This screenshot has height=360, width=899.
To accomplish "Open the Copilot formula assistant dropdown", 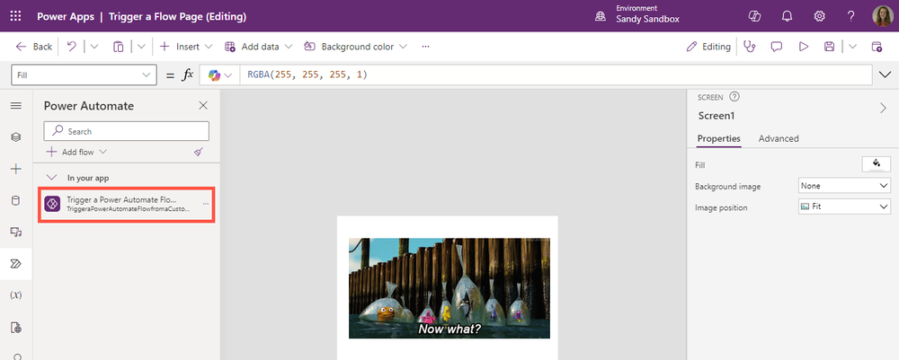I will 220,75.
